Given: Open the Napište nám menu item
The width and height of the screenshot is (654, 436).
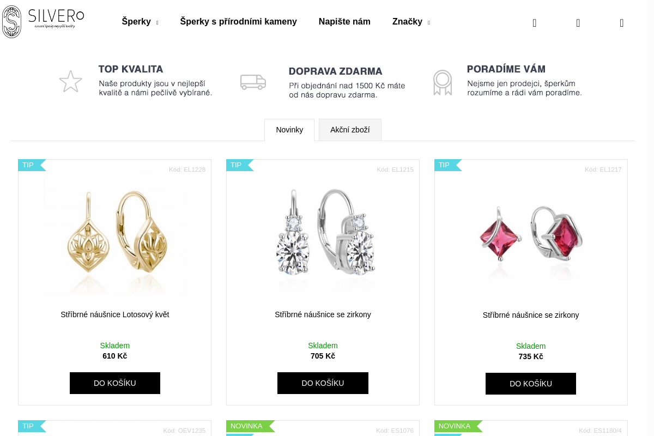Looking at the screenshot, I should (344, 22).
